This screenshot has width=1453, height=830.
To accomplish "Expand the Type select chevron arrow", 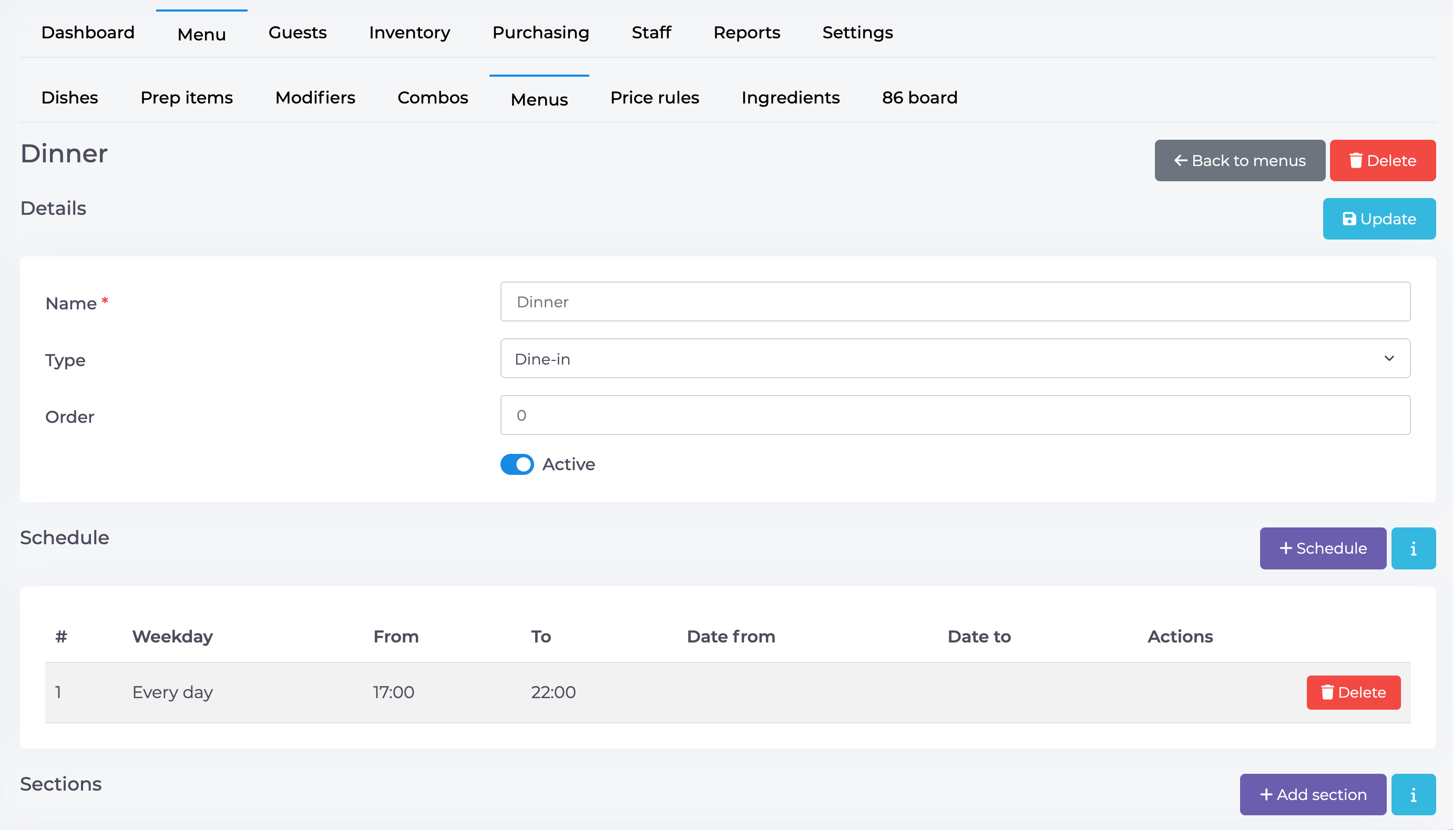I will [x=1388, y=359].
